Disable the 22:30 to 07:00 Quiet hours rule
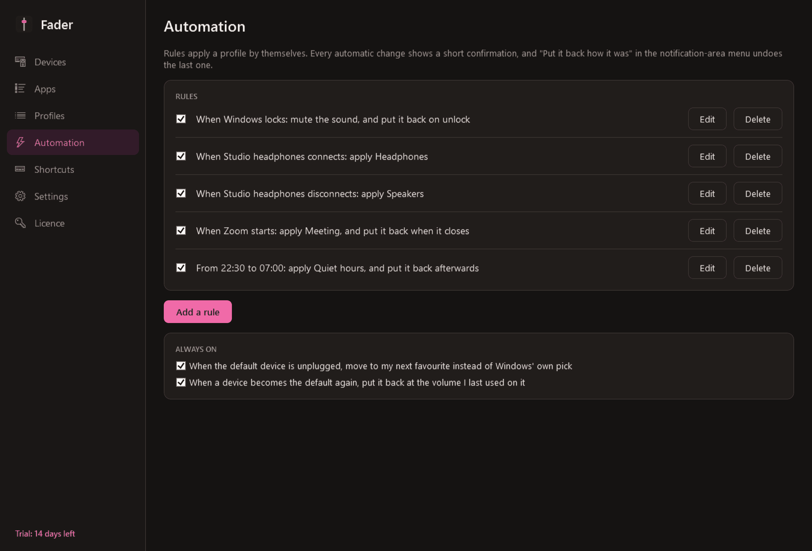Screen dimensions: 812x551 (181, 268)
